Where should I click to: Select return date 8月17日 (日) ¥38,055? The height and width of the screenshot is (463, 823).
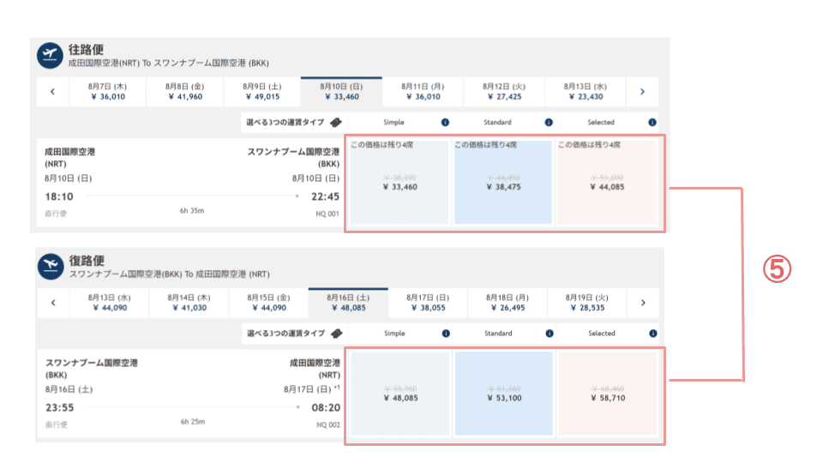pos(428,303)
